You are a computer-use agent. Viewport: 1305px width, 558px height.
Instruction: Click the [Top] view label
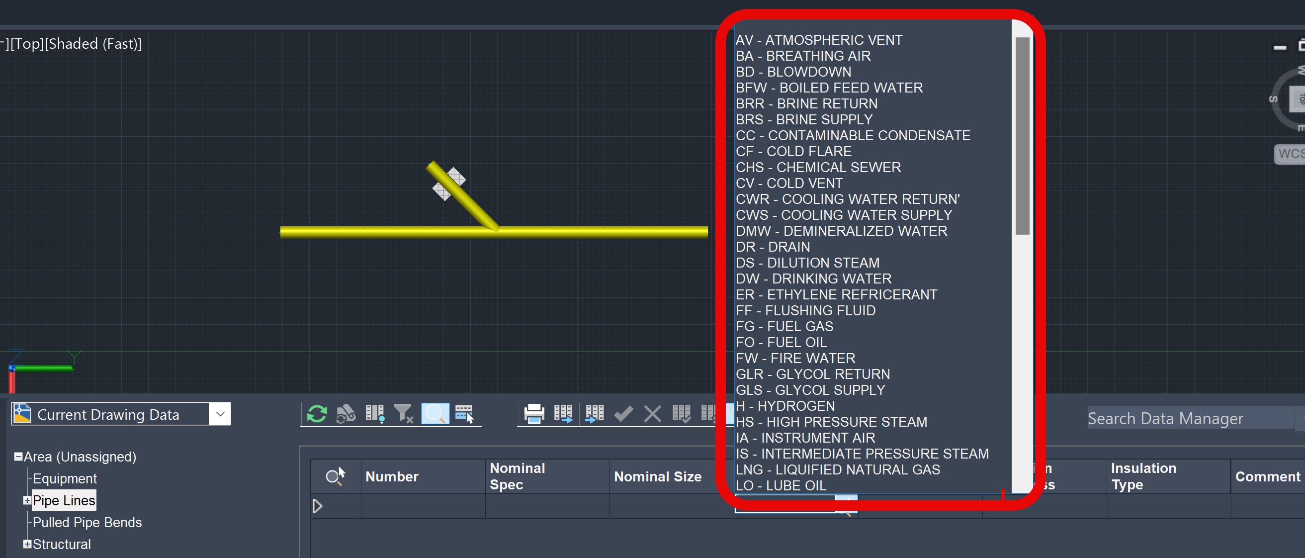pos(27,44)
